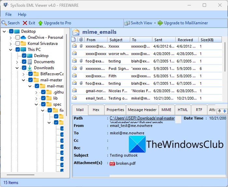Click the broken.pdf PDF attachment icon
Screen dimensions: 228x187
112,163
